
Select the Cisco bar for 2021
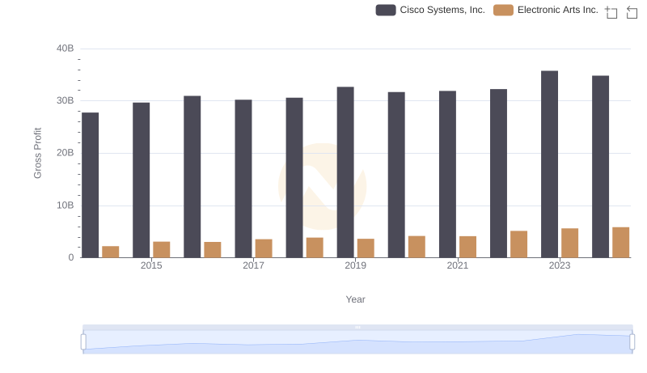coord(448,175)
